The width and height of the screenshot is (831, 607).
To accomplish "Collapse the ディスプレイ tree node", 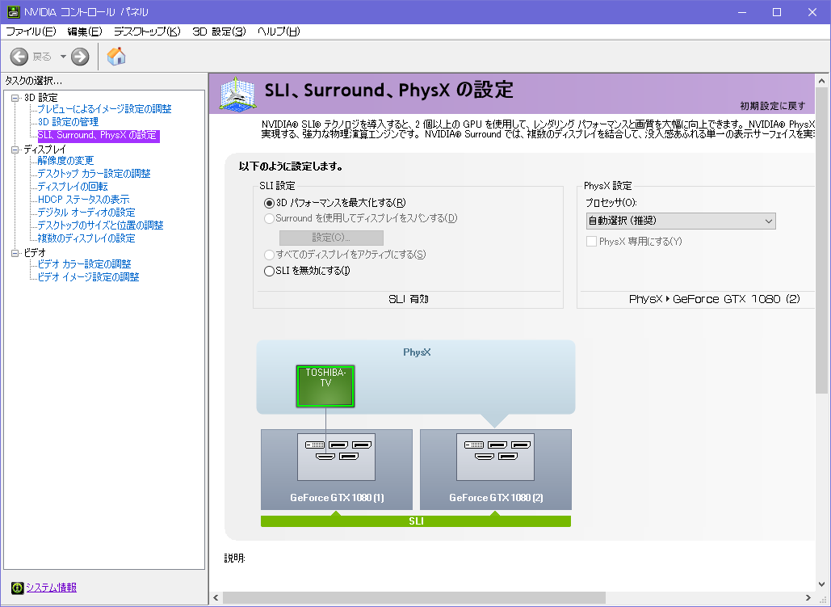I will (15, 150).
